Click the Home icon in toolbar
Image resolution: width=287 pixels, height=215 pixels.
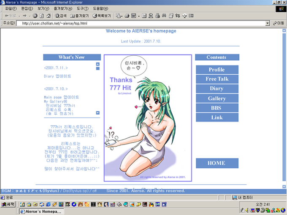coord(49,16)
